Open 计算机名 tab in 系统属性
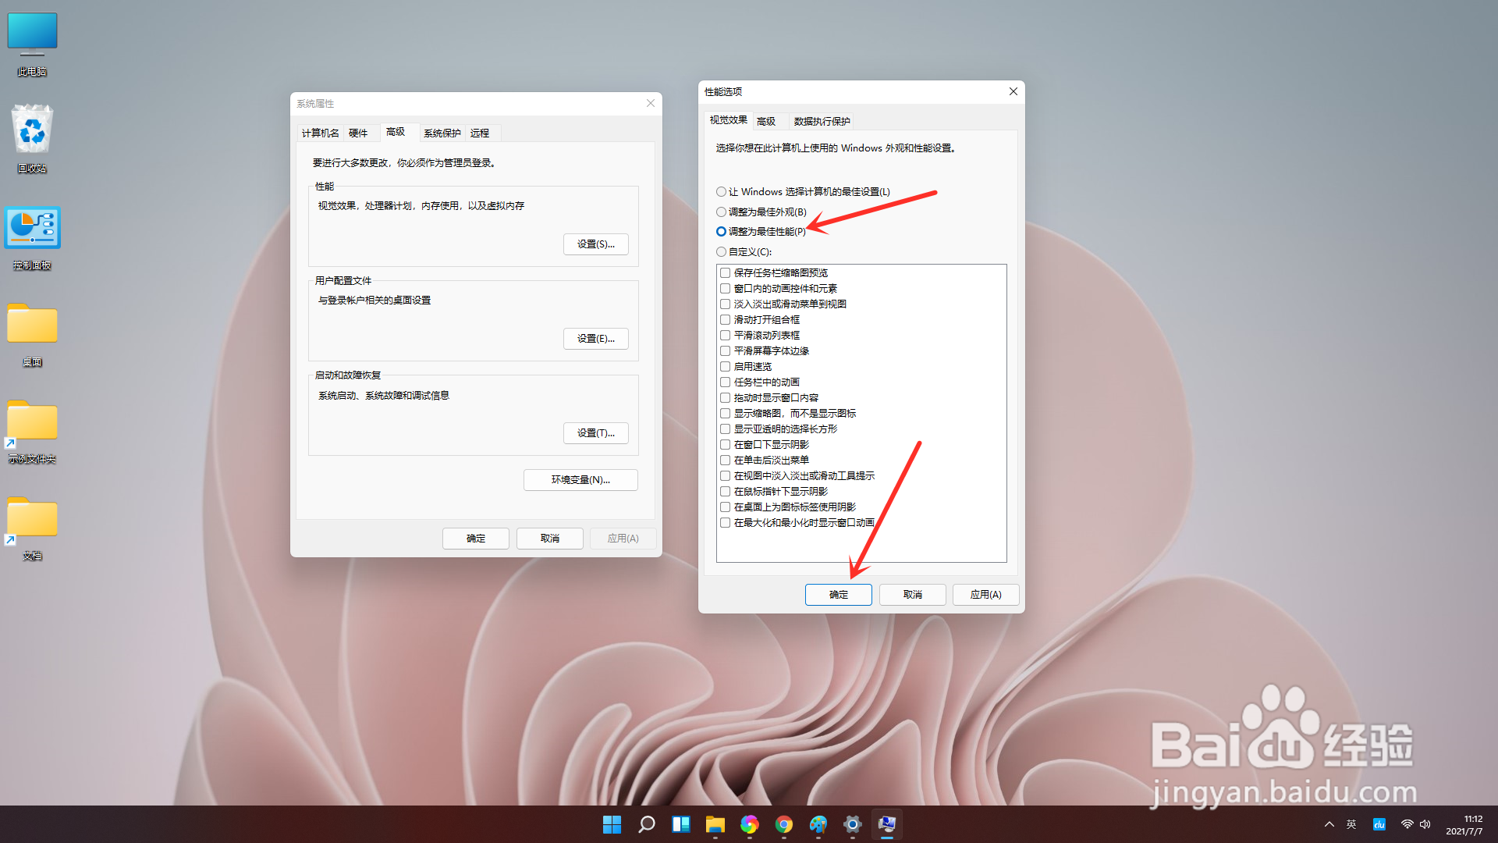 tap(321, 133)
